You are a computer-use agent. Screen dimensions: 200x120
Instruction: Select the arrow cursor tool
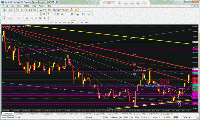pyautogui.click(x=4, y=18)
